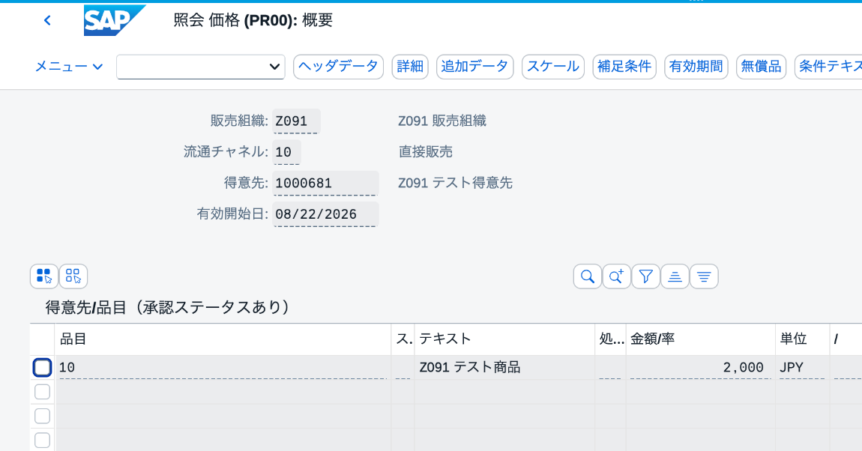The image size is (862, 451).
Task: Click the text Z091 テスト得意先
Action: point(455,182)
